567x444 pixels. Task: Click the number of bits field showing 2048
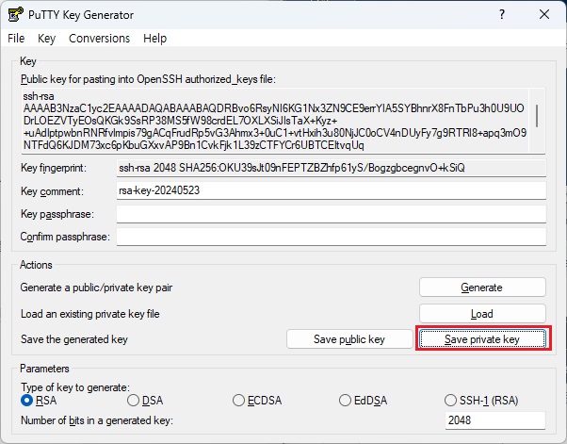(495, 420)
